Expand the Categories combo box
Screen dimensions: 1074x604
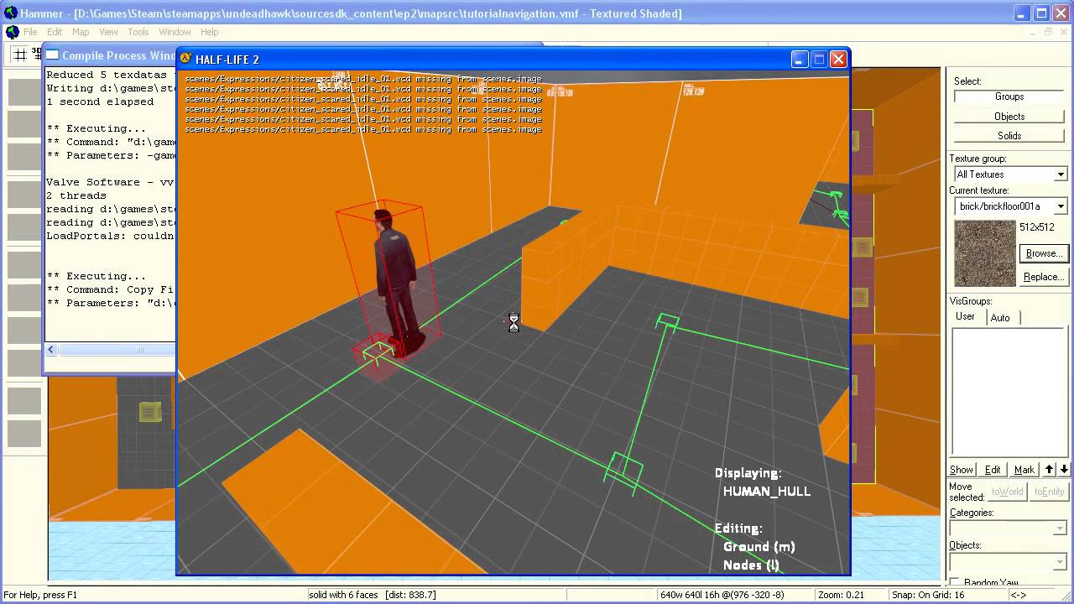[x=1058, y=528]
